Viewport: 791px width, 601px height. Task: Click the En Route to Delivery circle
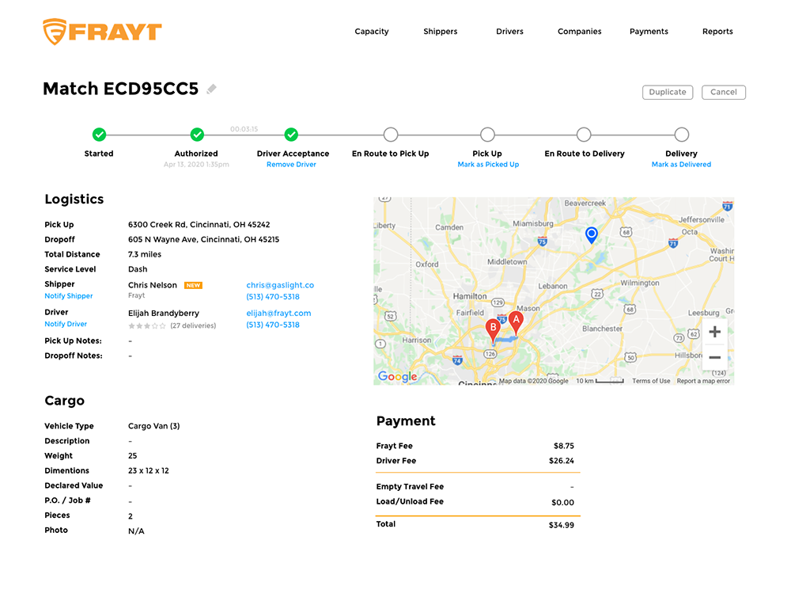coord(584,135)
